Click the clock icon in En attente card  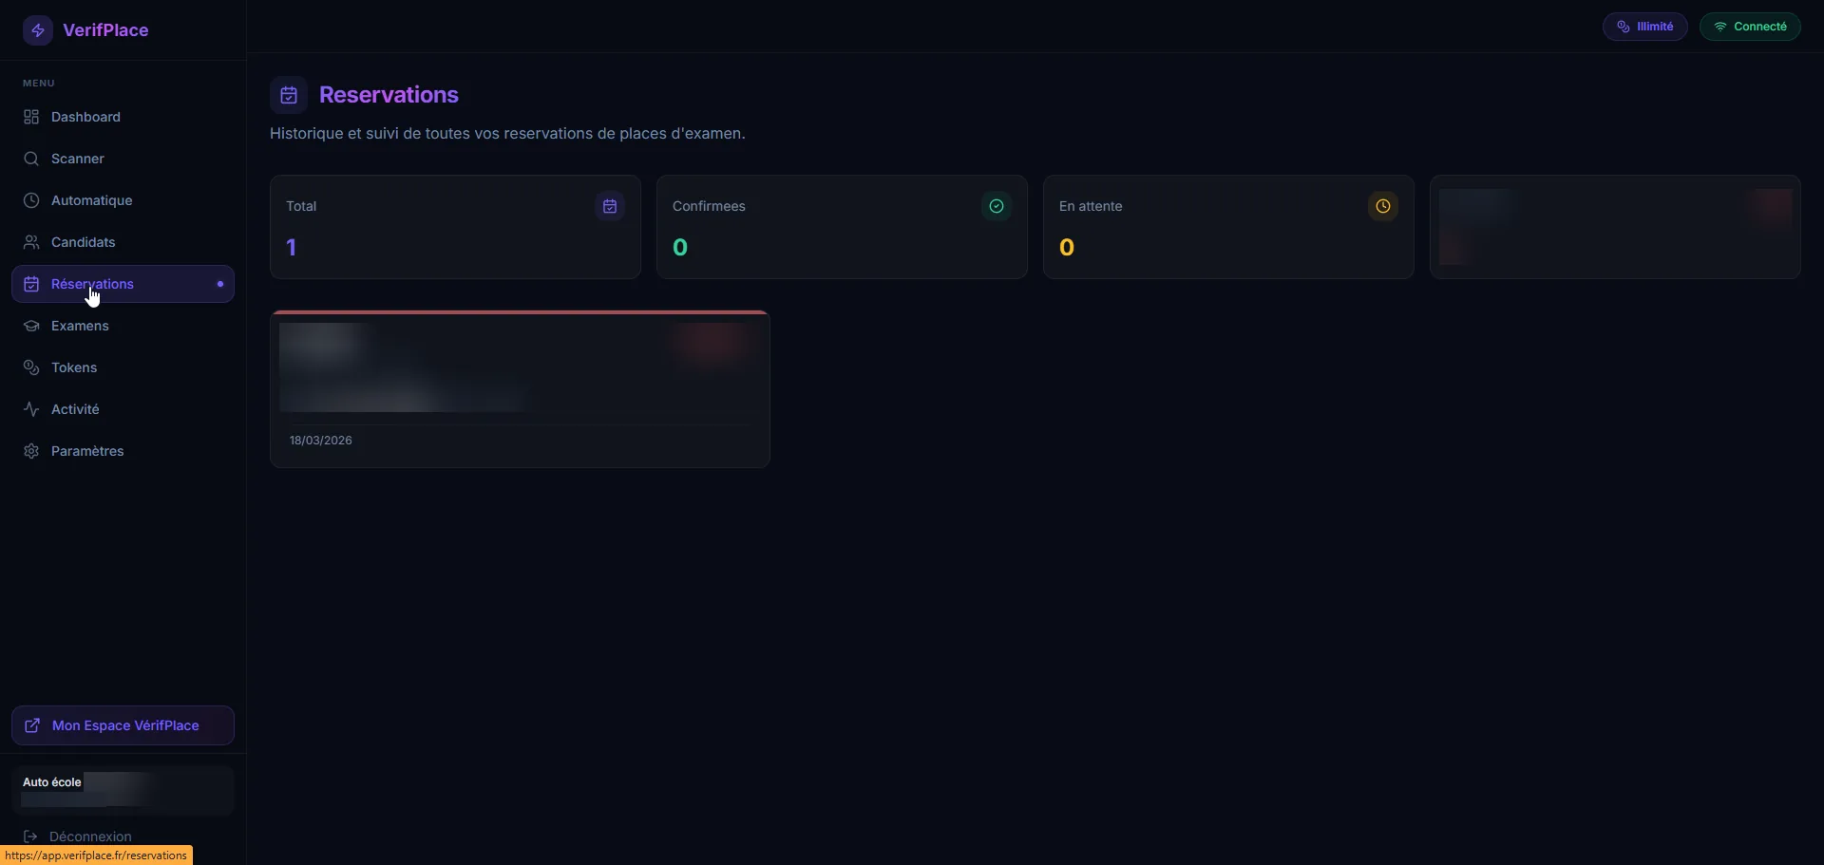pos(1382,206)
